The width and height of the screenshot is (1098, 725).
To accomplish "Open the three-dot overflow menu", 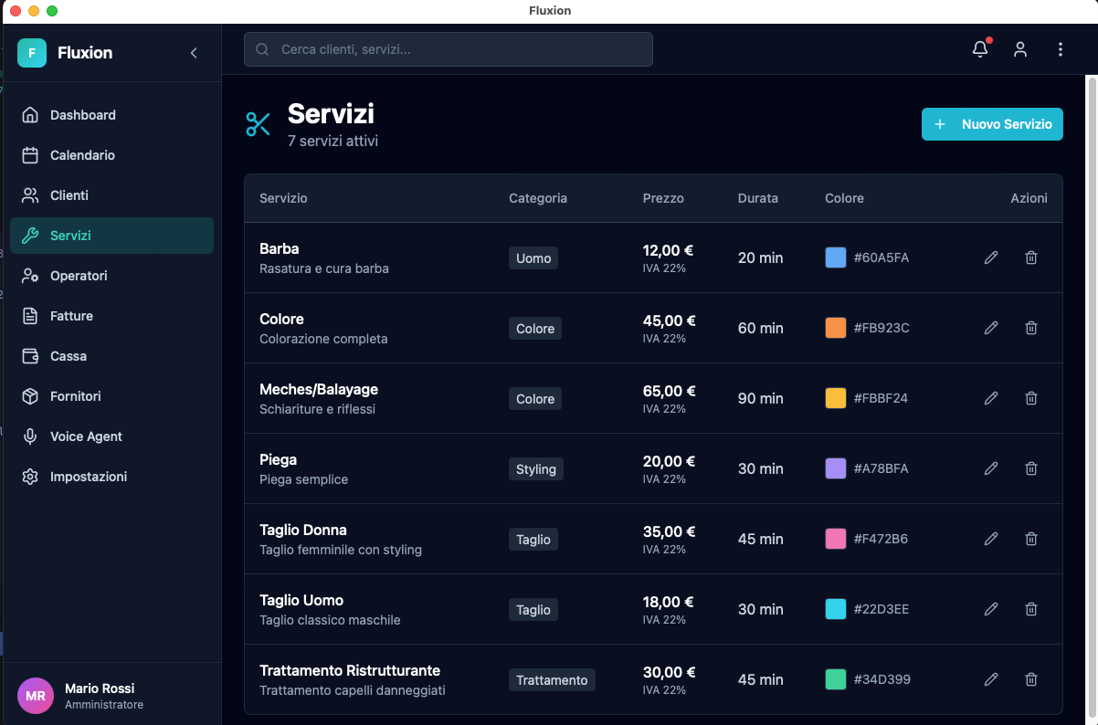I will pos(1060,49).
